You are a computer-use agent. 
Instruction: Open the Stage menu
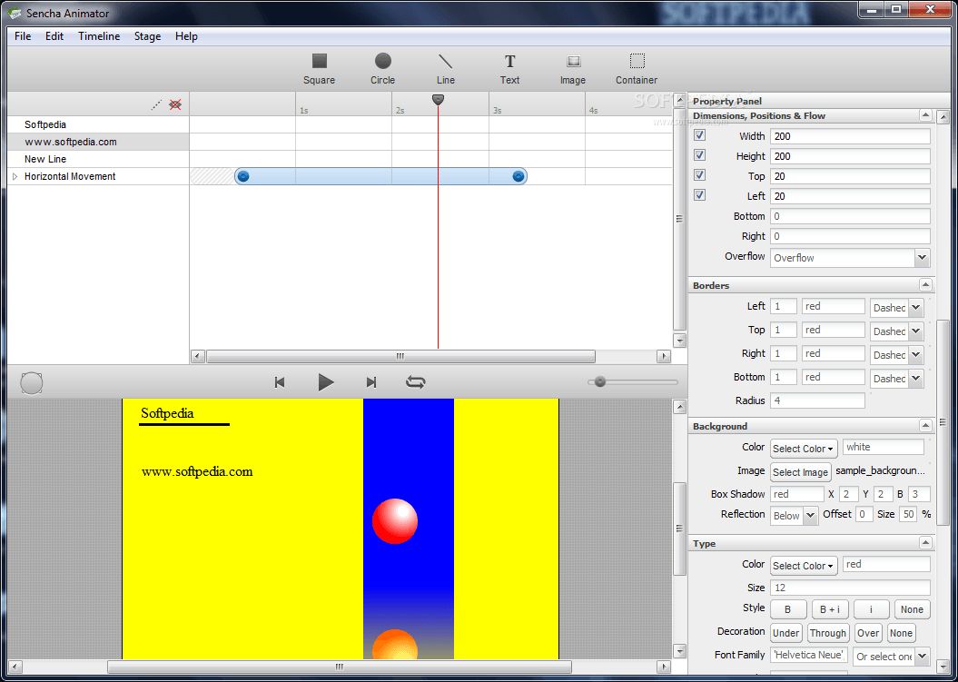[147, 36]
